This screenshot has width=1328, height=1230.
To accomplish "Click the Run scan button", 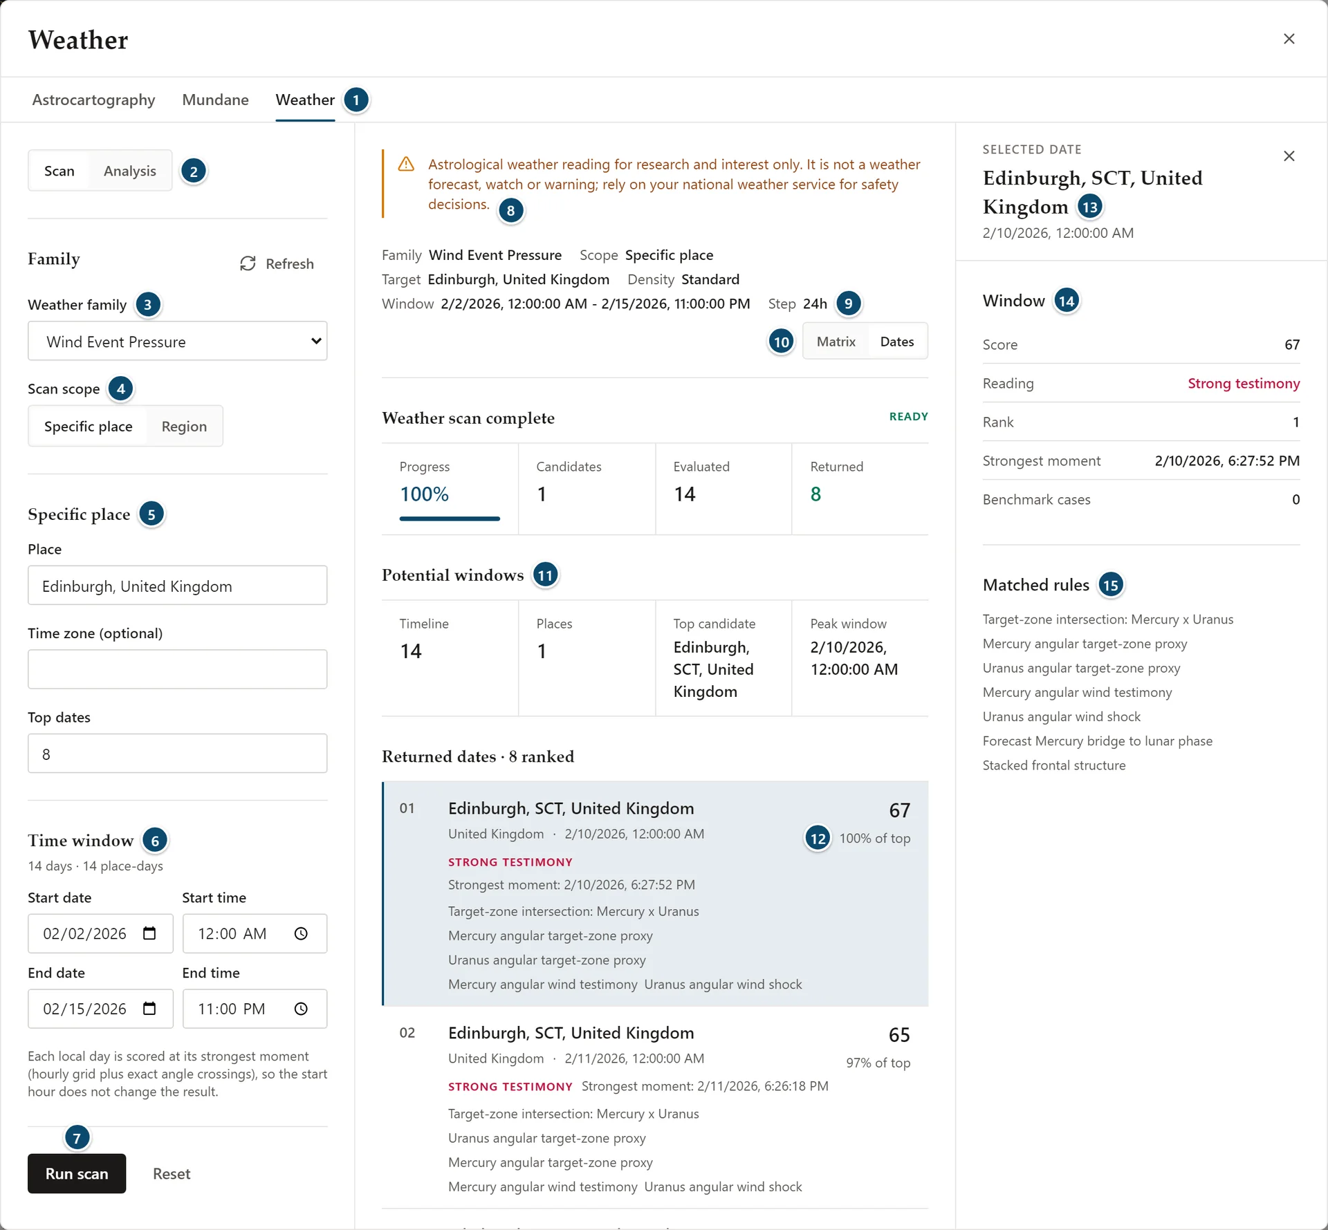I will tap(77, 1173).
